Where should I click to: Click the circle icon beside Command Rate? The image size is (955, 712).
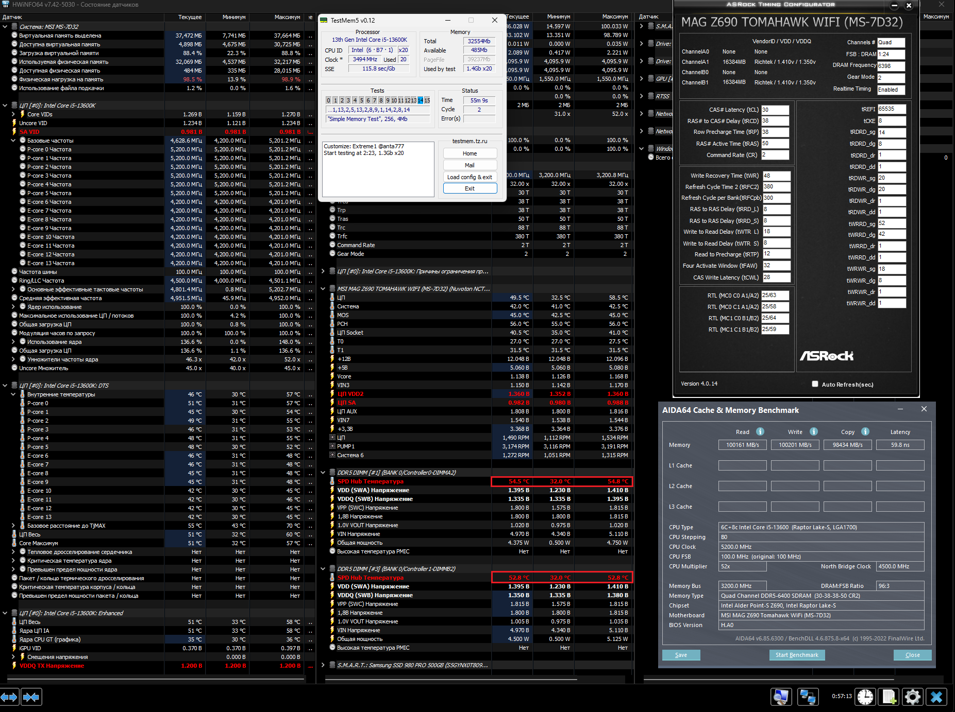point(332,245)
